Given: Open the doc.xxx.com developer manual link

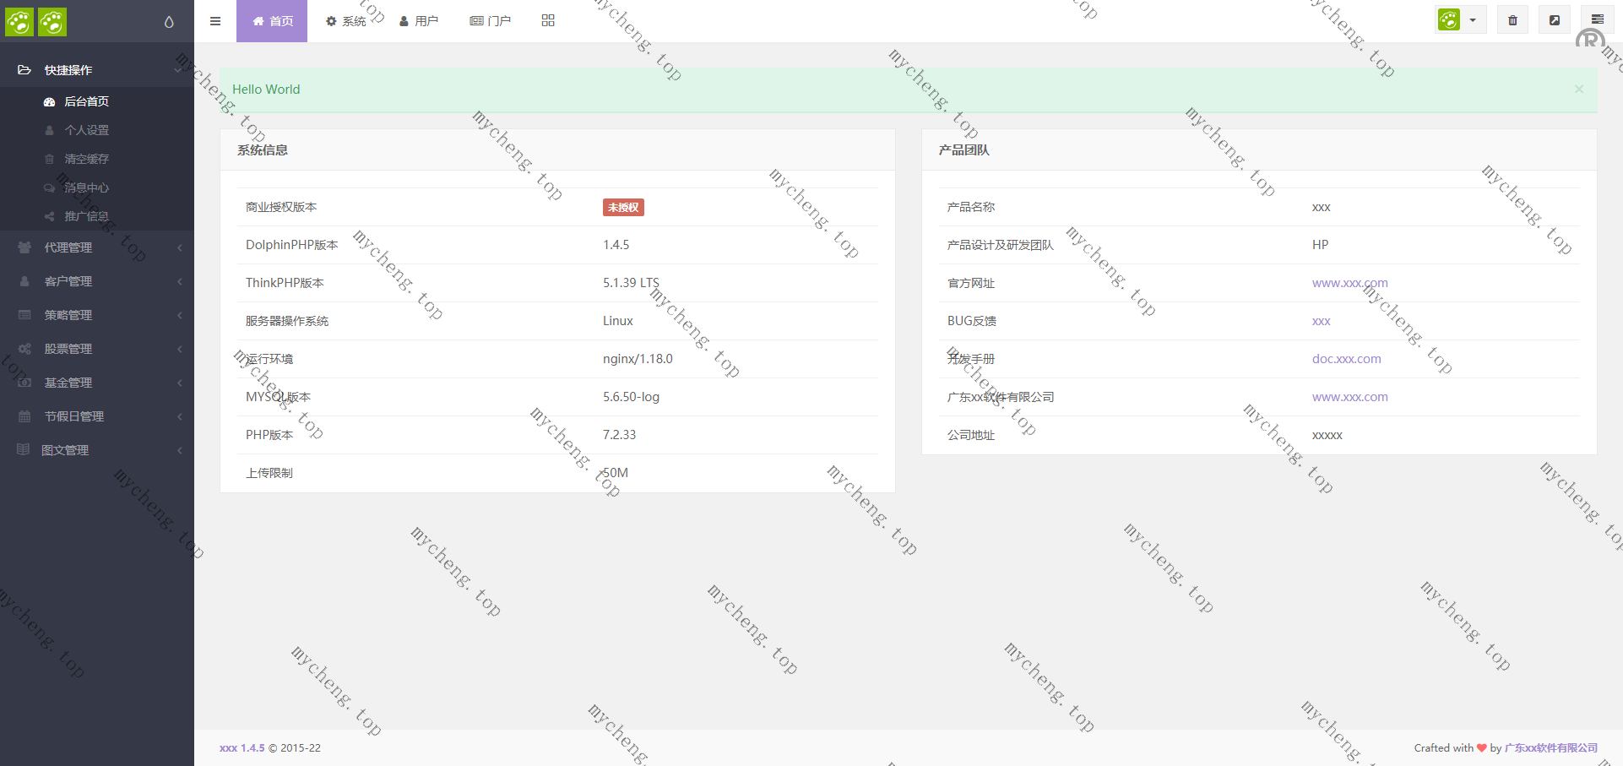Looking at the screenshot, I should coord(1346,359).
